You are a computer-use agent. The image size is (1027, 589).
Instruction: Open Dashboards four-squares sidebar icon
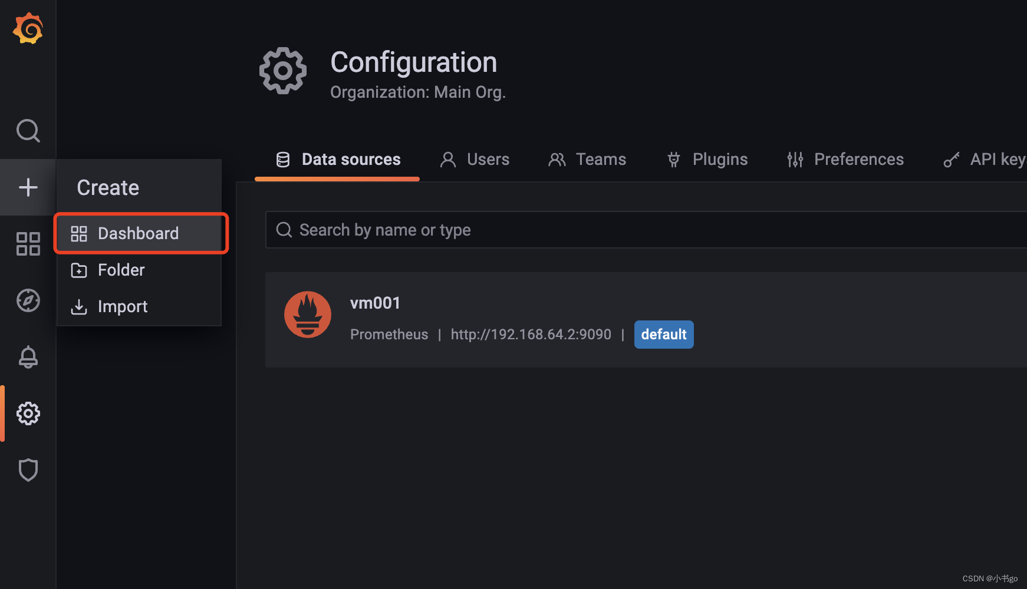click(x=28, y=244)
